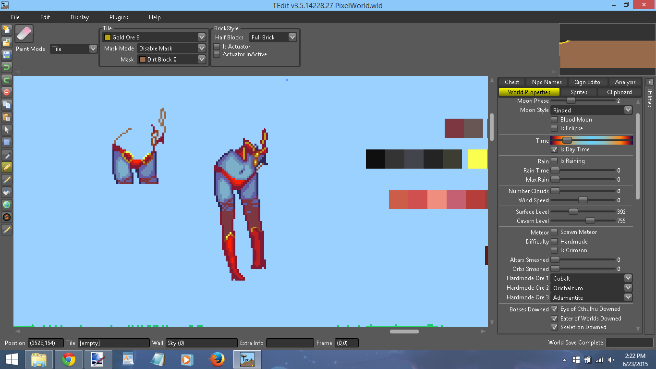Screen dimensions: 656x369
Task: Open the Moon Style dropdown
Action: click(x=592, y=110)
